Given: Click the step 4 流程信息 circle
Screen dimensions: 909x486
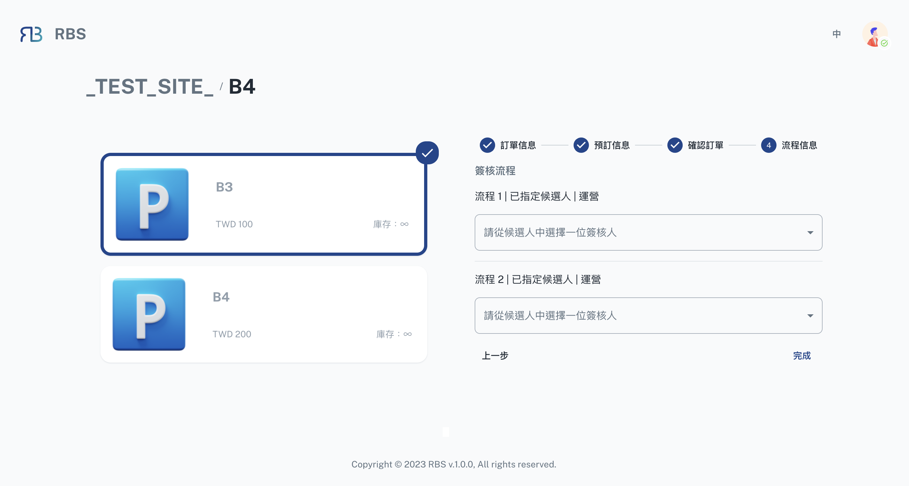Looking at the screenshot, I should point(768,145).
